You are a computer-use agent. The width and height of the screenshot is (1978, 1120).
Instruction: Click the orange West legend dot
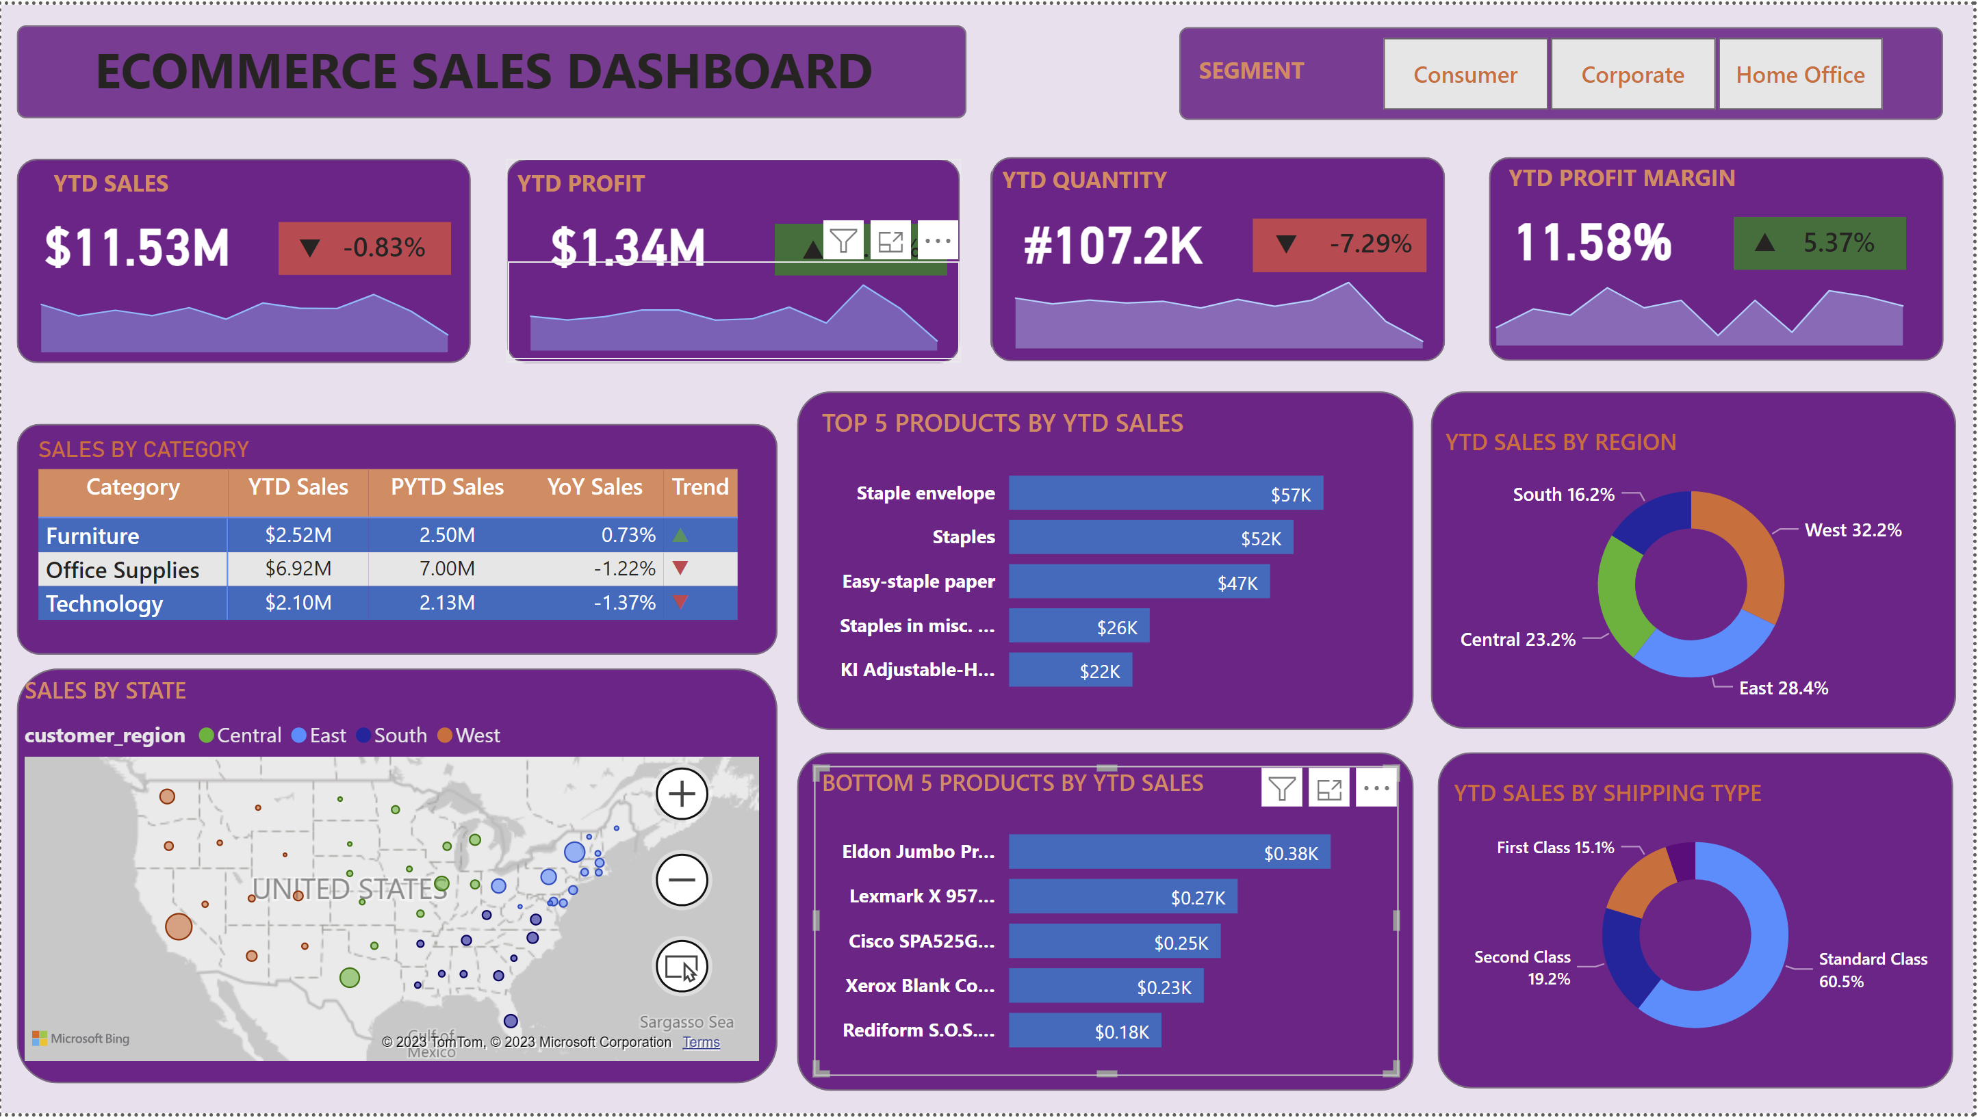(447, 735)
